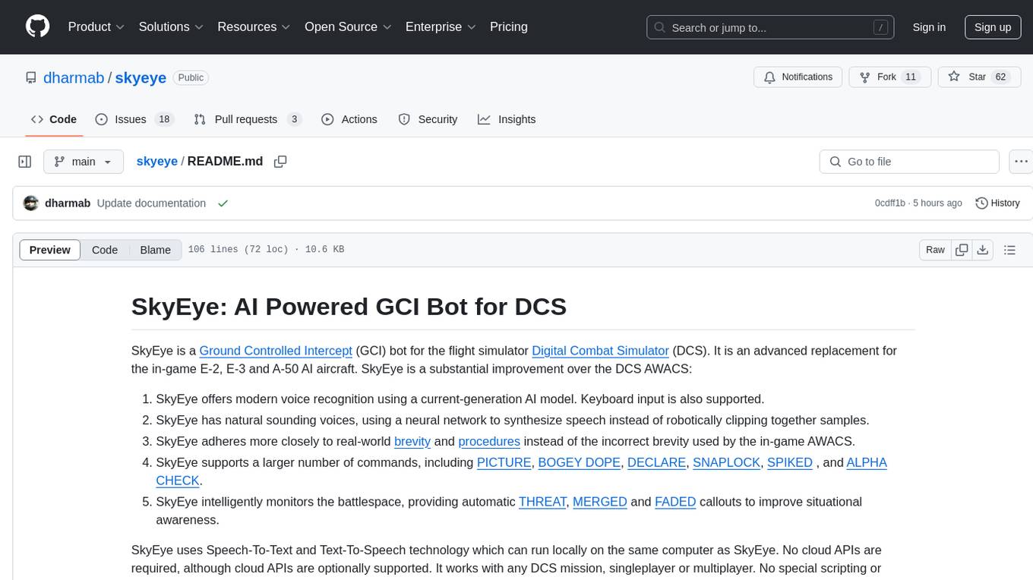Copy the README.md file path

280,162
